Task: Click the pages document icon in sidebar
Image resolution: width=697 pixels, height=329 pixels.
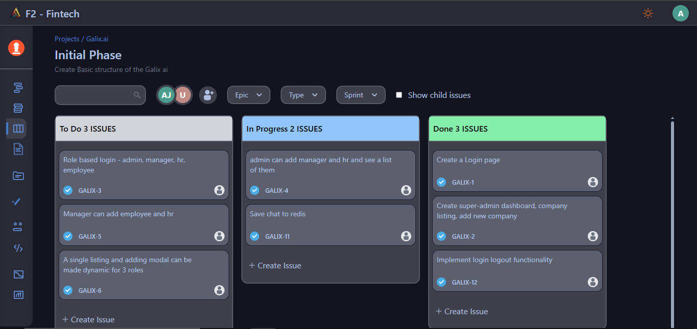Action: (17, 149)
